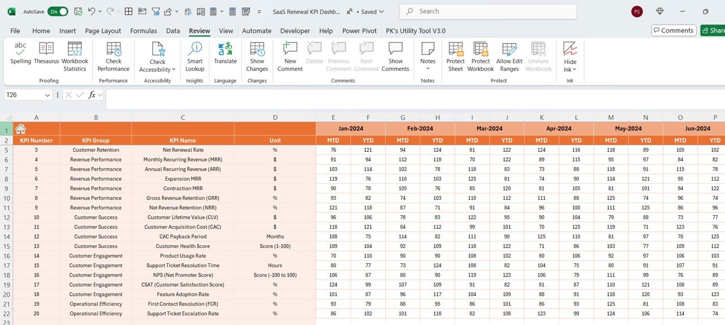Viewport: 725px width, 325px height.
Task: Toggle the AutoSave switch off
Action: click(58, 11)
